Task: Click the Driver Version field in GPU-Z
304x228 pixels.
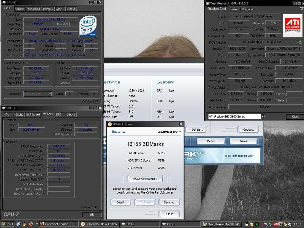Action: (265, 87)
